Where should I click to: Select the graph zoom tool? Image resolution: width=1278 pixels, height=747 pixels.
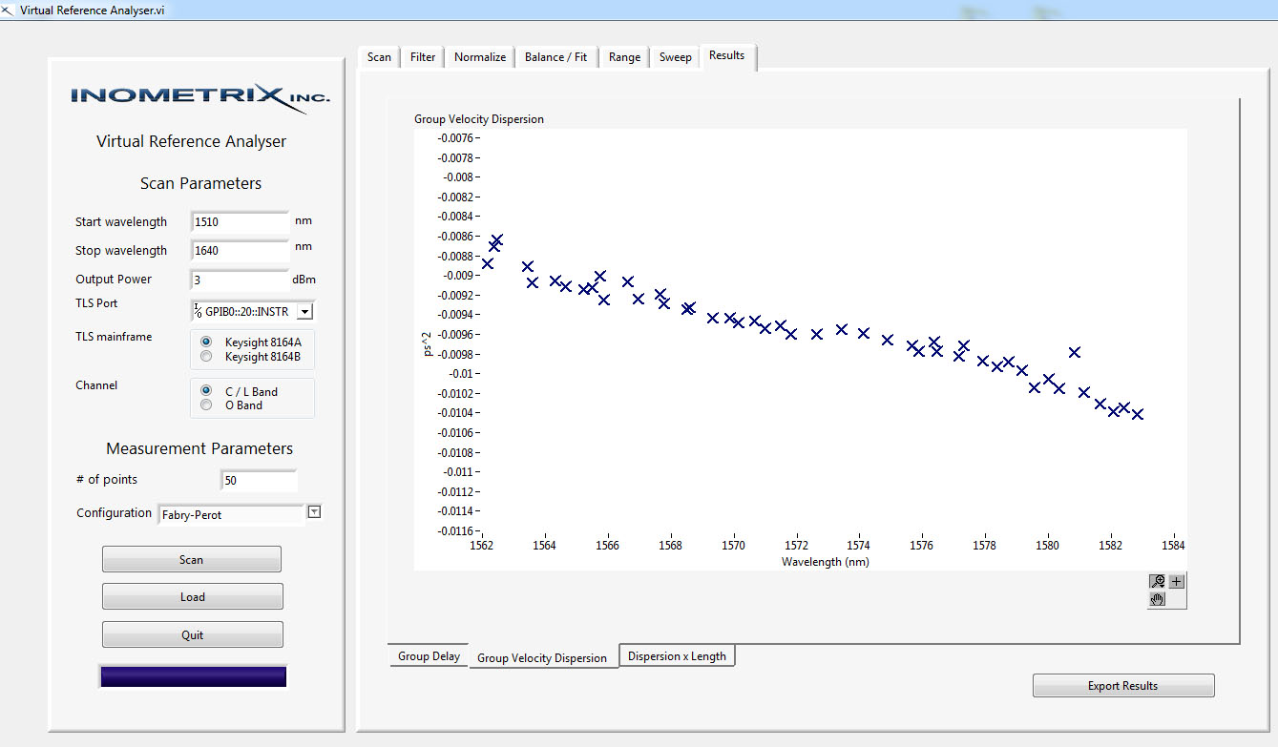click(x=1158, y=581)
